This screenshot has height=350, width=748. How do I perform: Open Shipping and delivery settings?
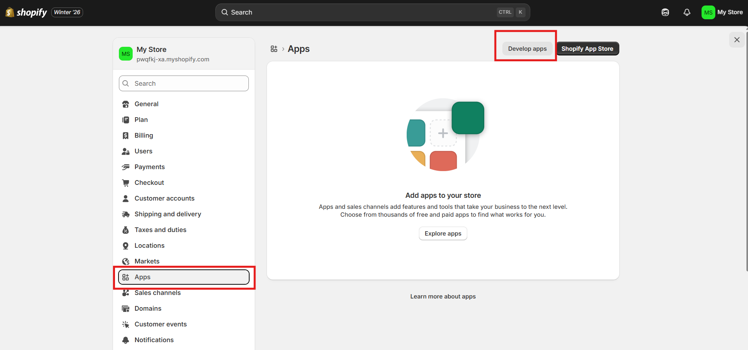(184, 214)
